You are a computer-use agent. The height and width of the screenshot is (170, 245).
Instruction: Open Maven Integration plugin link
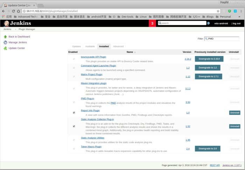(x=93, y=83)
